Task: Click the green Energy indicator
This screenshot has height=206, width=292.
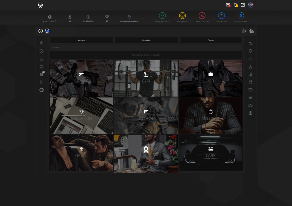Action: [x=162, y=16]
